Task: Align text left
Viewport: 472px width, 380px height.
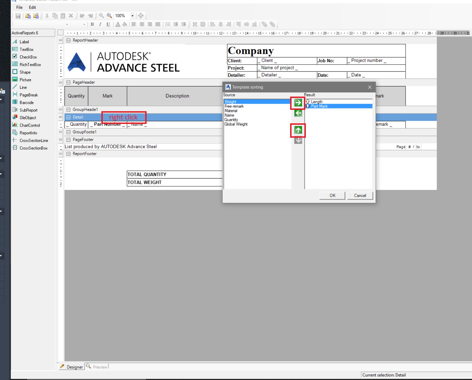Action: (x=134, y=24)
